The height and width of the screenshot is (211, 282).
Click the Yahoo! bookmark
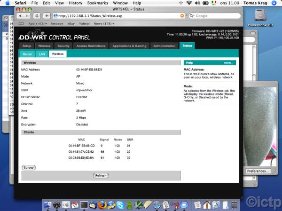tap(84, 23)
